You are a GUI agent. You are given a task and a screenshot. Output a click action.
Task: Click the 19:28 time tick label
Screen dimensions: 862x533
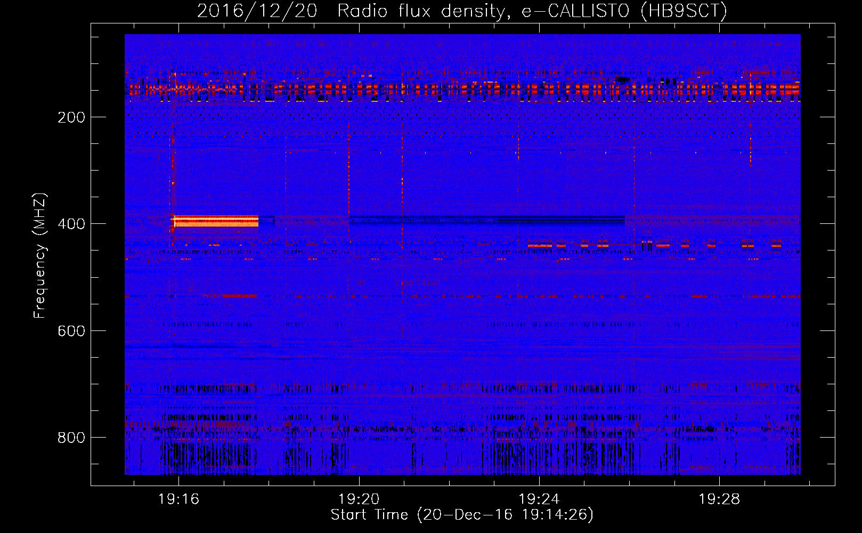coord(719,499)
